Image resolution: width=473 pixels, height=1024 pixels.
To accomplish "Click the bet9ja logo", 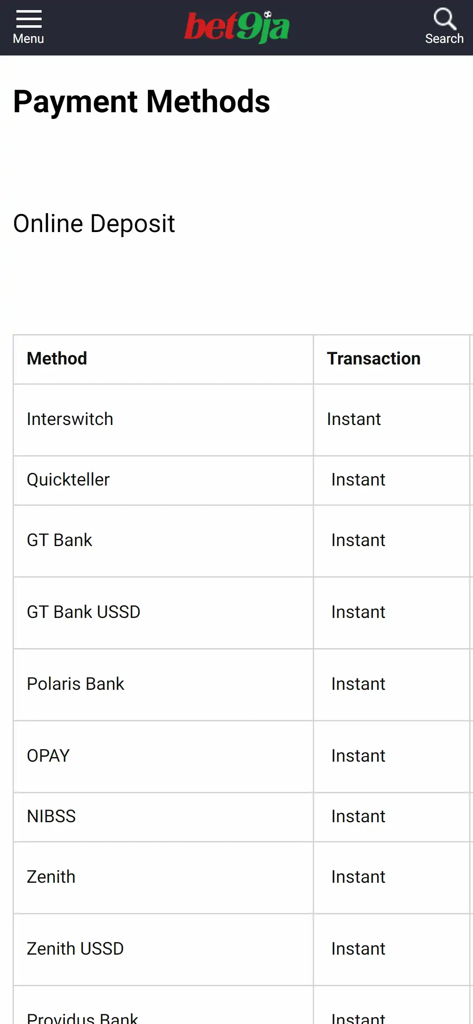I will tap(237, 27).
